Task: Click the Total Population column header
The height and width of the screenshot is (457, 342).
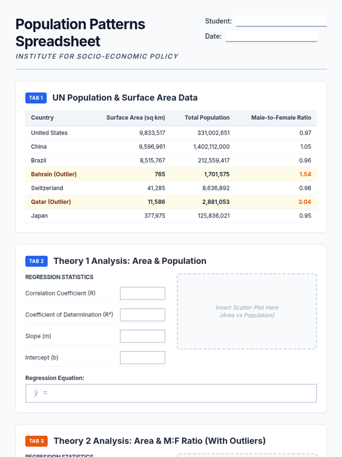Action: pyautogui.click(x=207, y=118)
